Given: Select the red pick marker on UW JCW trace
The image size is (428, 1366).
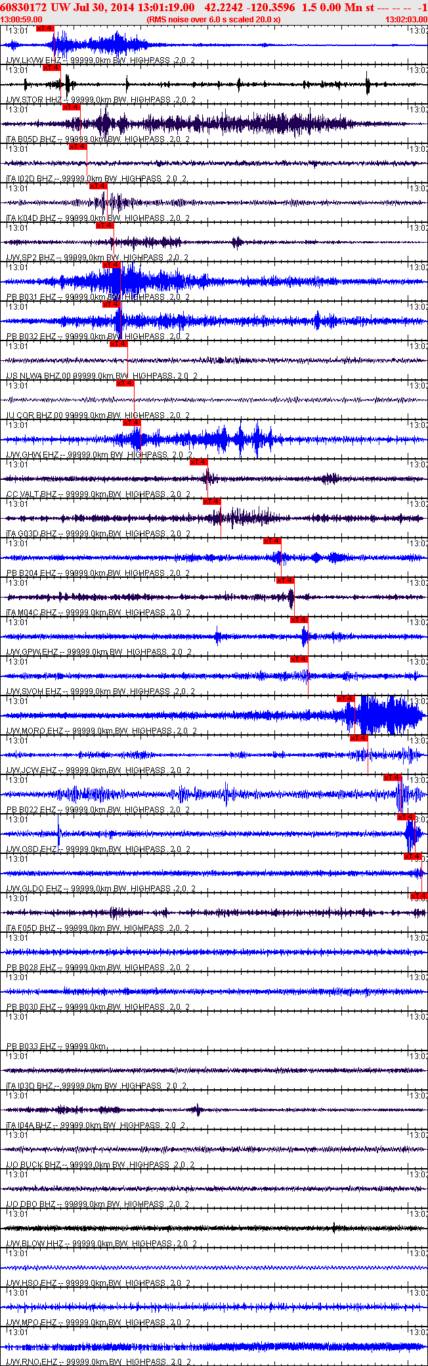Looking at the screenshot, I should 359,738.
